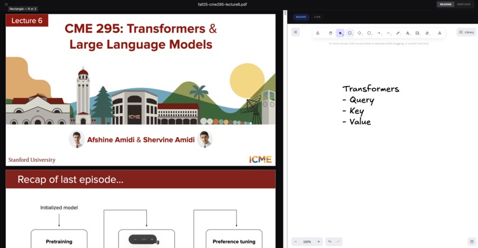The image size is (478, 248).
Task: Toggle the keep-tool-active lock icon
Action: 318,33
